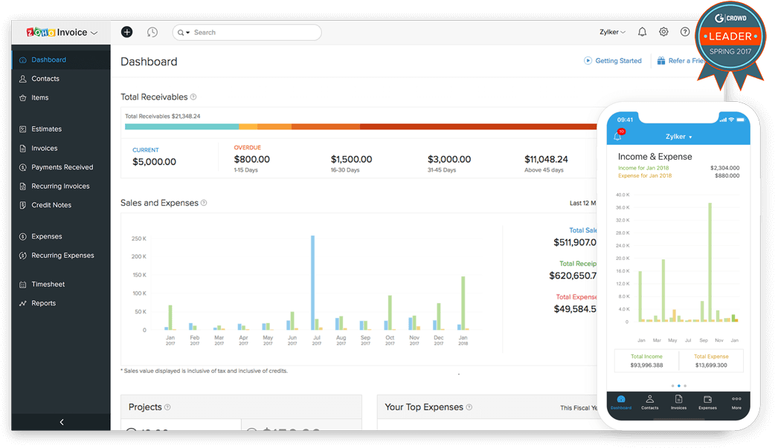Click the Timesheet calendar icon in sidebar
This screenshot has width=775, height=448.
click(23, 285)
